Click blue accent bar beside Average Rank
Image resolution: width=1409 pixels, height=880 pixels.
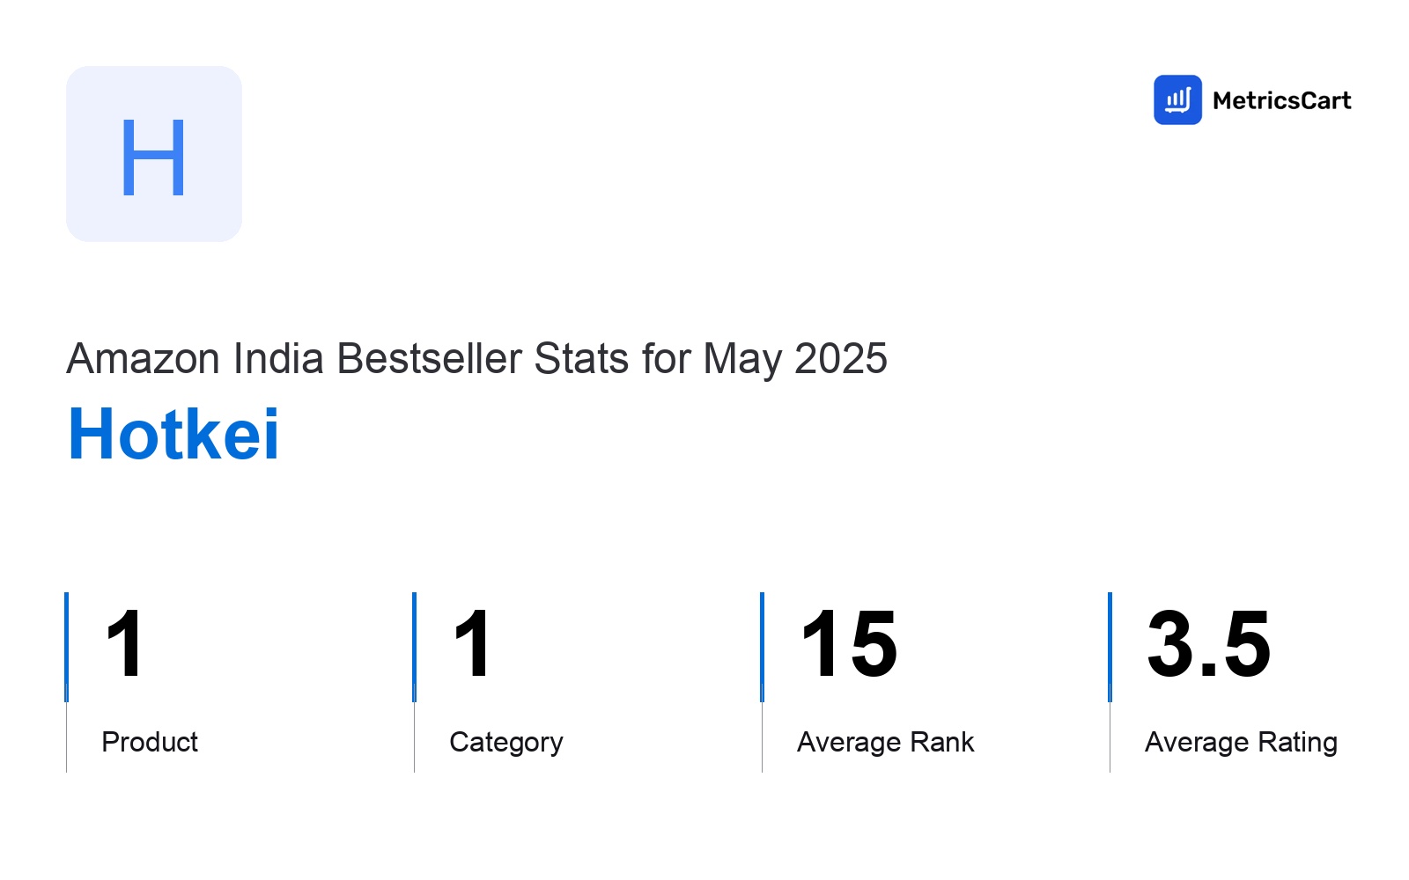[x=762, y=647]
